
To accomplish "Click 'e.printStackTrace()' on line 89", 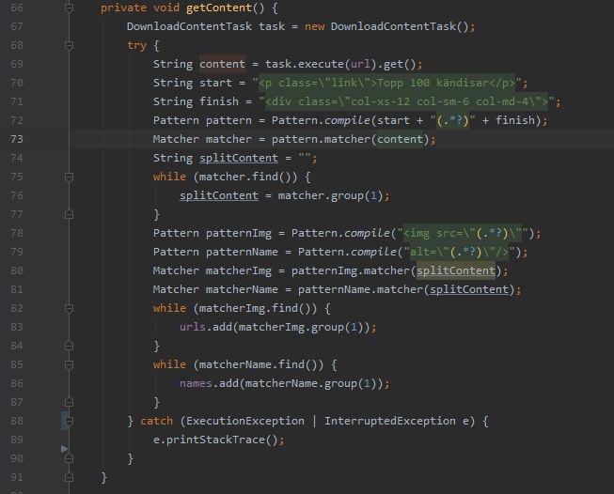I will (215, 440).
